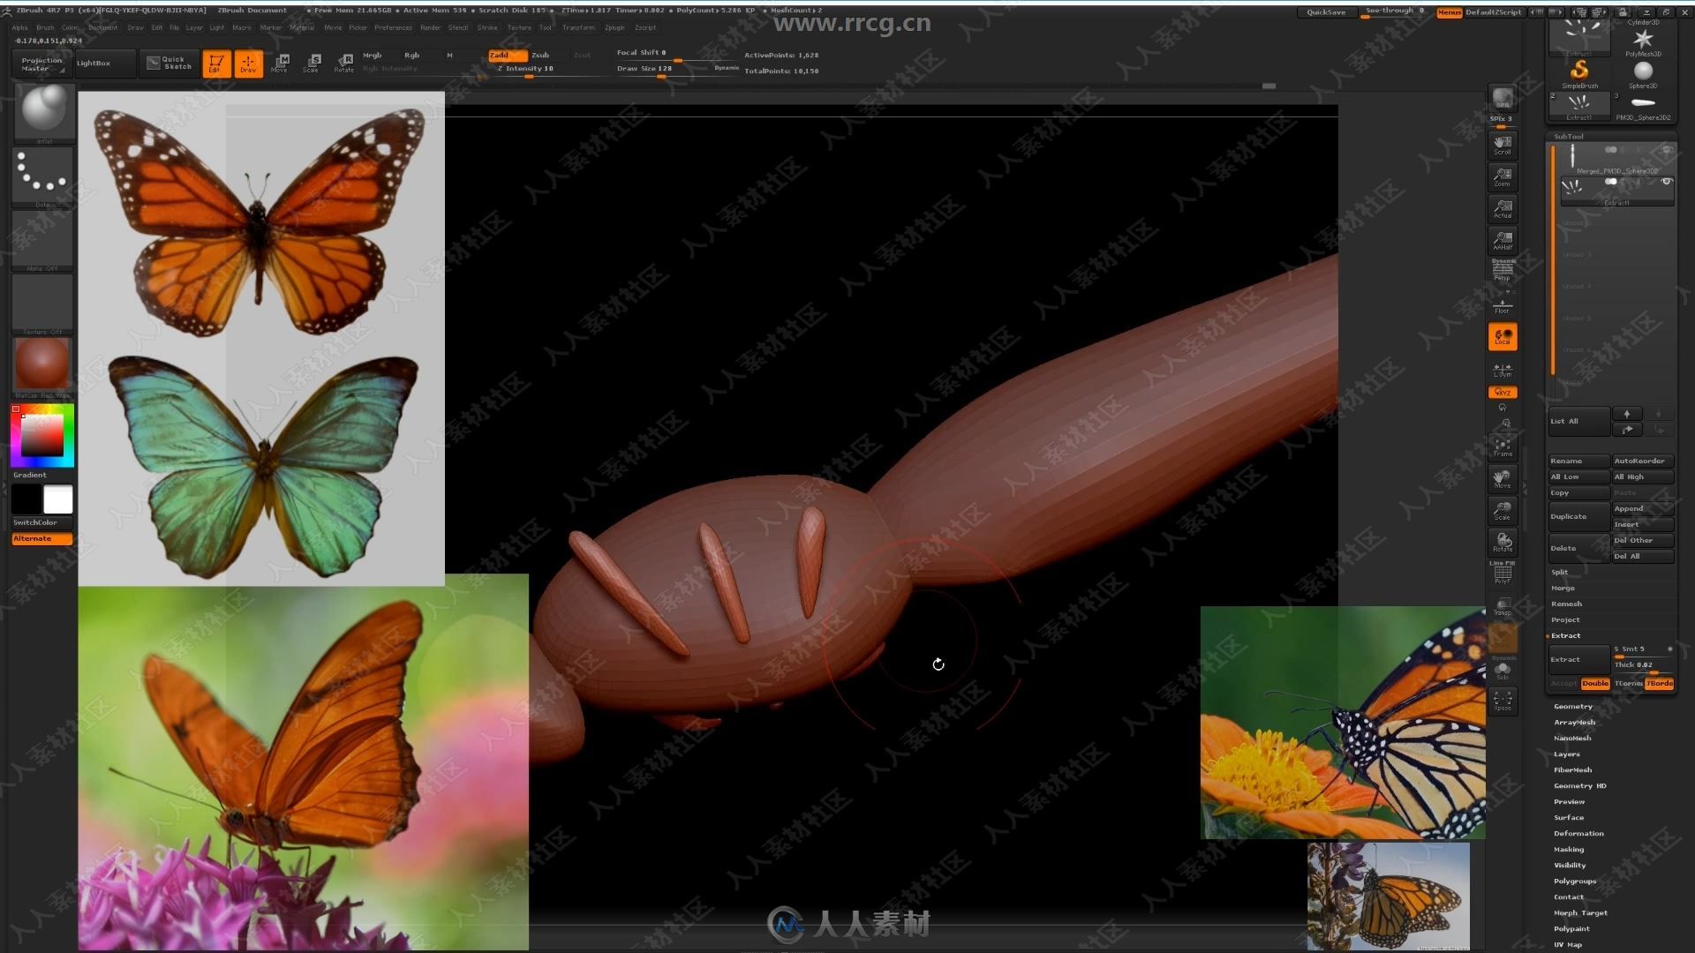This screenshot has height=953, width=1695.
Task: Click the Zoom canvas icon
Action: [1503, 177]
